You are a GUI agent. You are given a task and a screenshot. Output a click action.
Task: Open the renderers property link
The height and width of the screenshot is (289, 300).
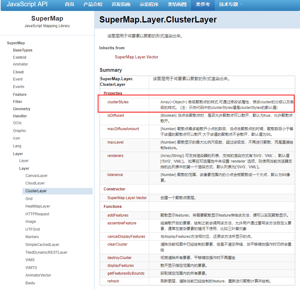(115, 156)
